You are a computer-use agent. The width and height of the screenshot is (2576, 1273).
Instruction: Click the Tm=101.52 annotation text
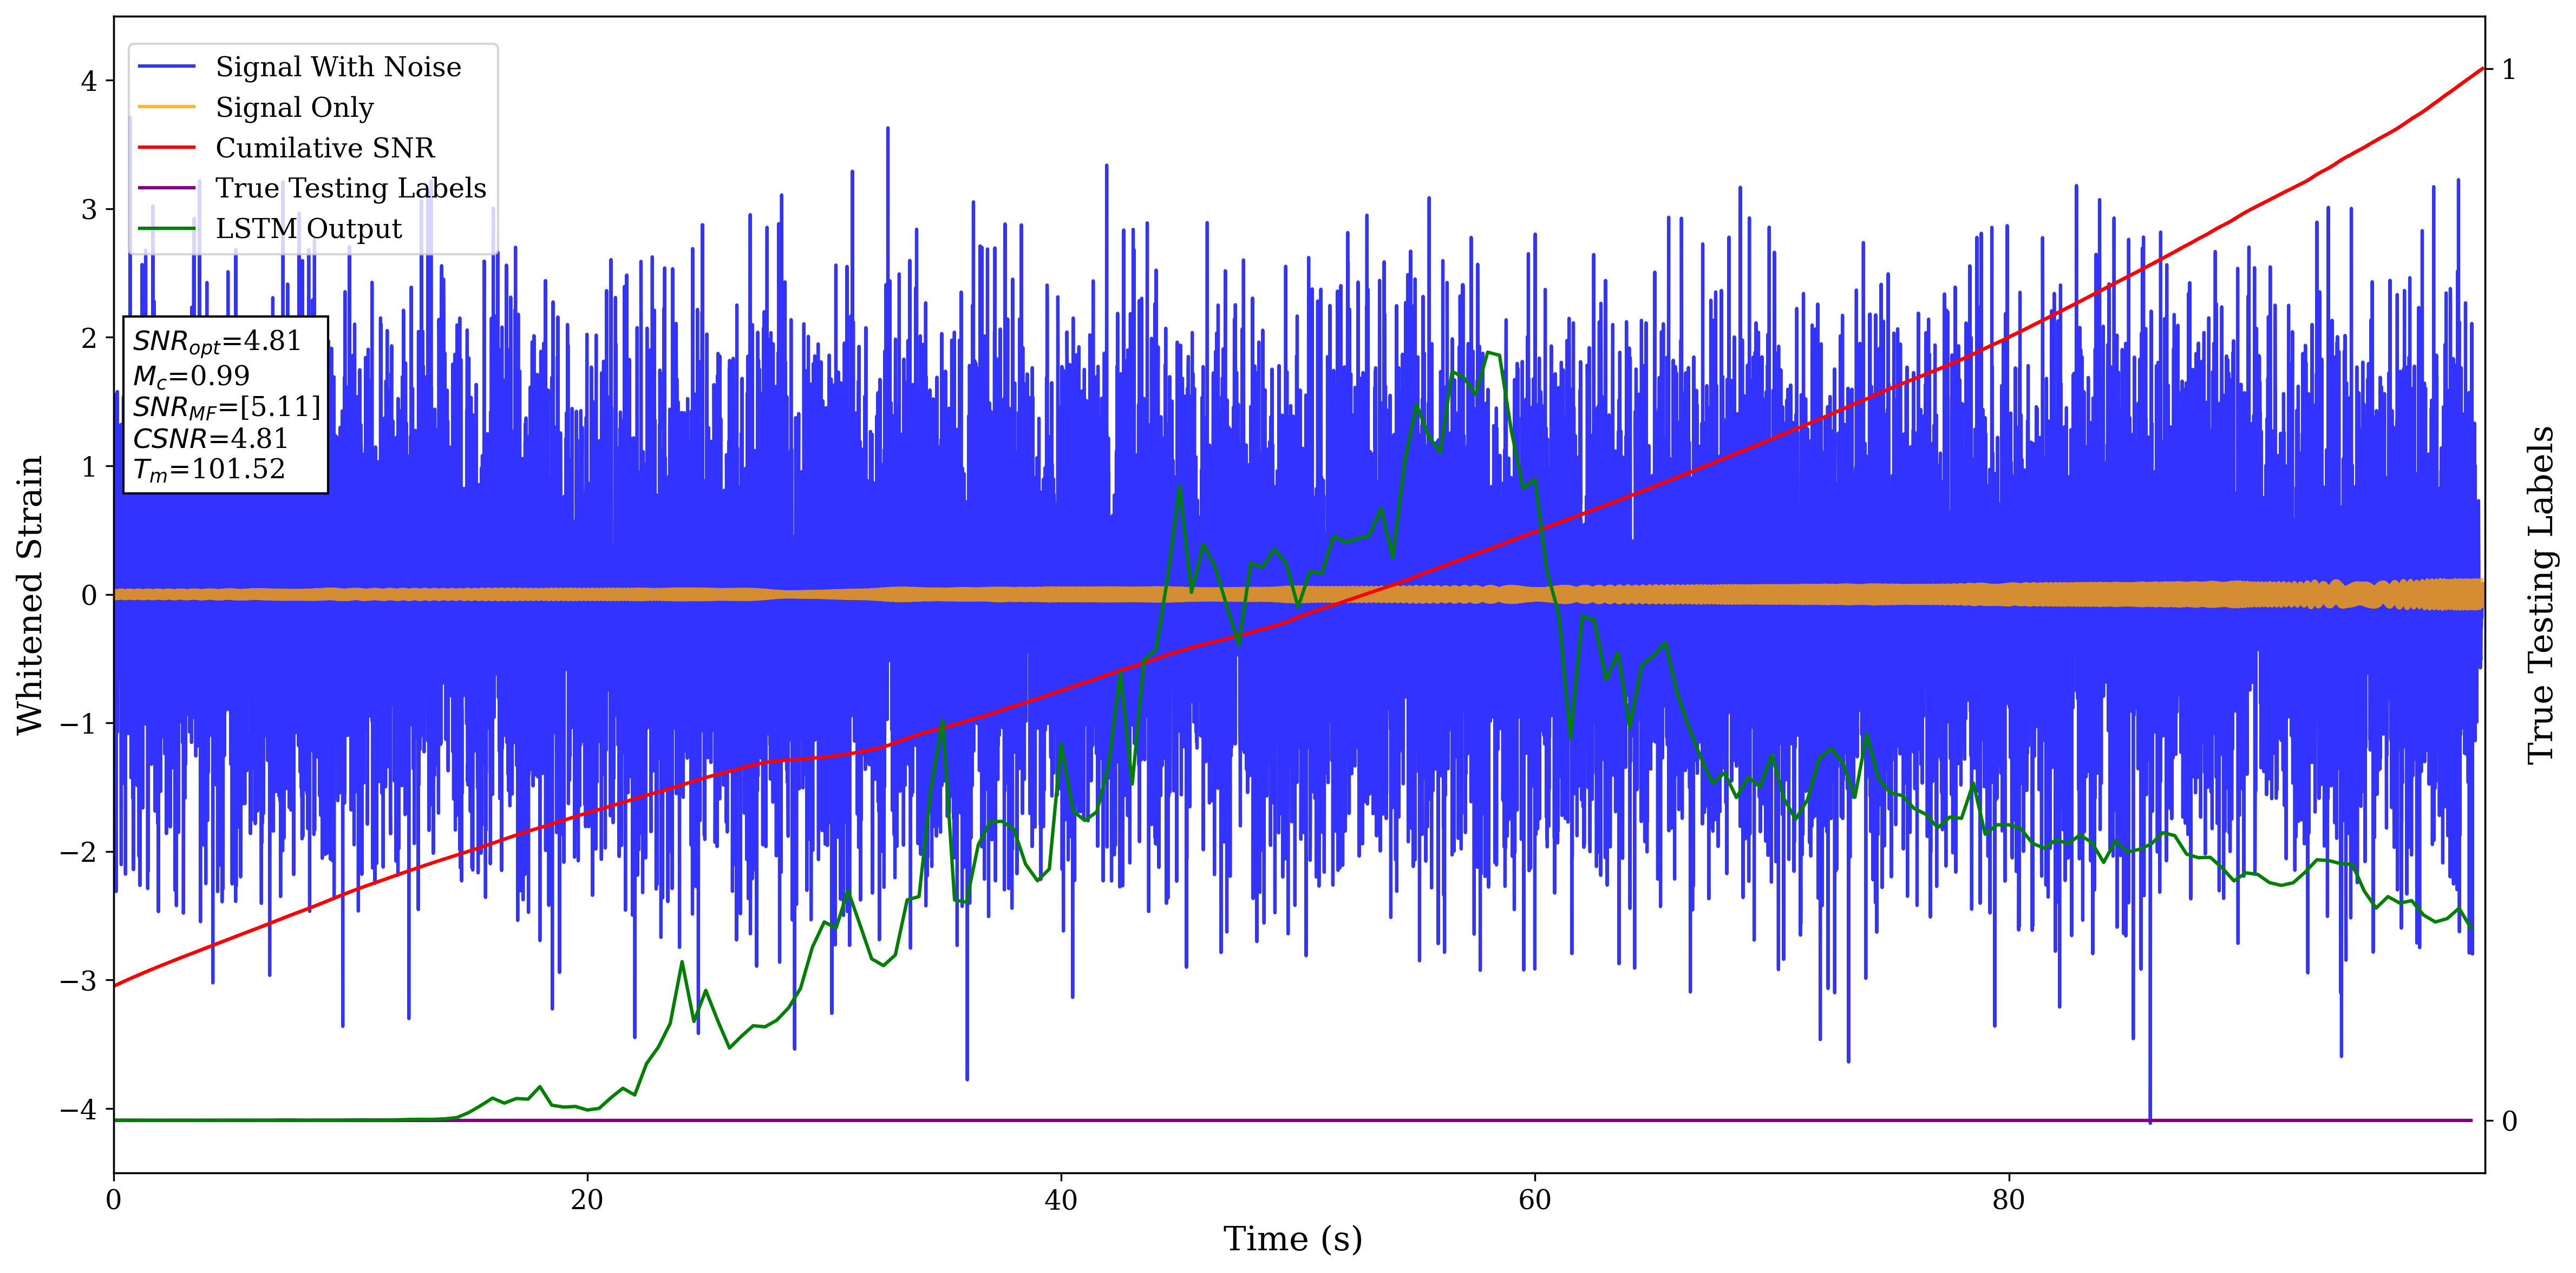[x=209, y=470]
